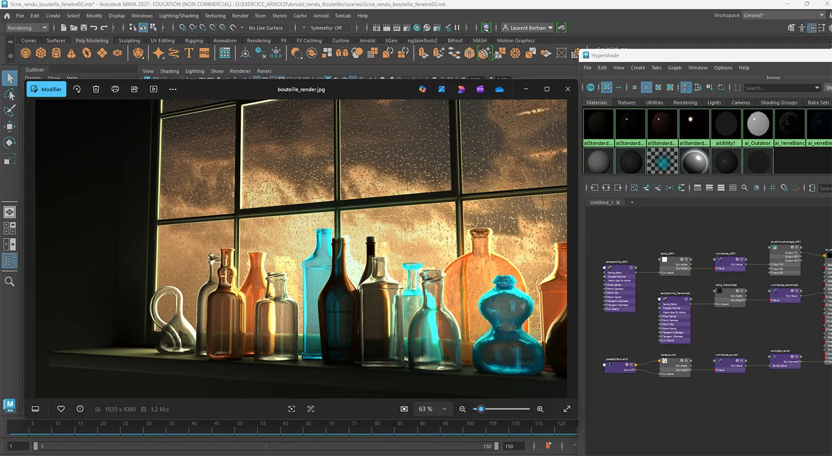832x456 pixels.
Task: Toggle the grid in the Hypershade graph toolbar
Action: (773, 188)
